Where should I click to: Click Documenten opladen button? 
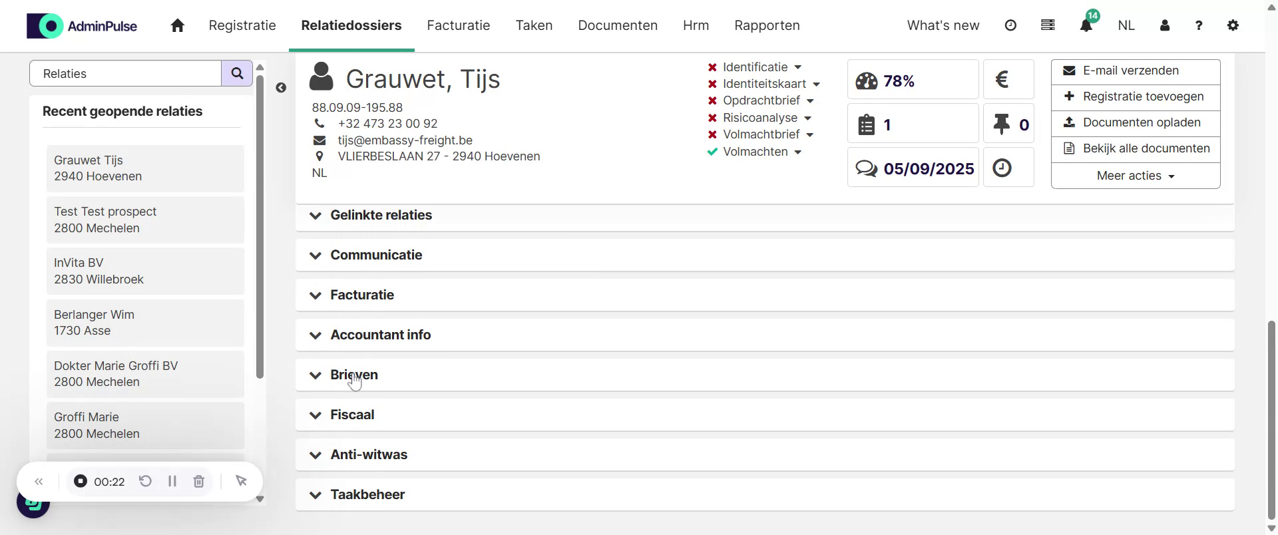(x=1136, y=123)
